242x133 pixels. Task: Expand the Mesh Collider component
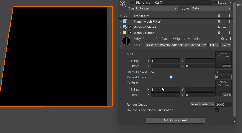(121, 33)
